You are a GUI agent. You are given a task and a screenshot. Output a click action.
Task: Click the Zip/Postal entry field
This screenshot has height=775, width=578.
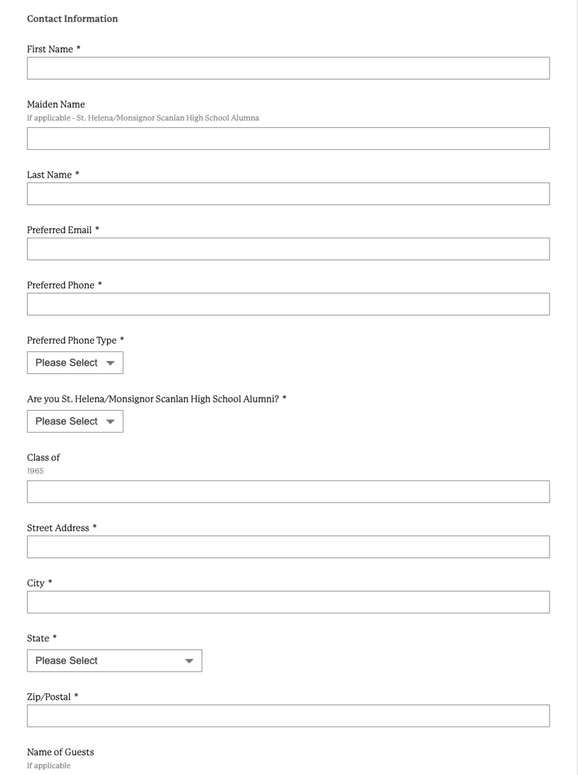(288, 715)
